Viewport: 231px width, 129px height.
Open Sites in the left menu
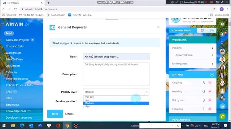(x=9, y=98)
